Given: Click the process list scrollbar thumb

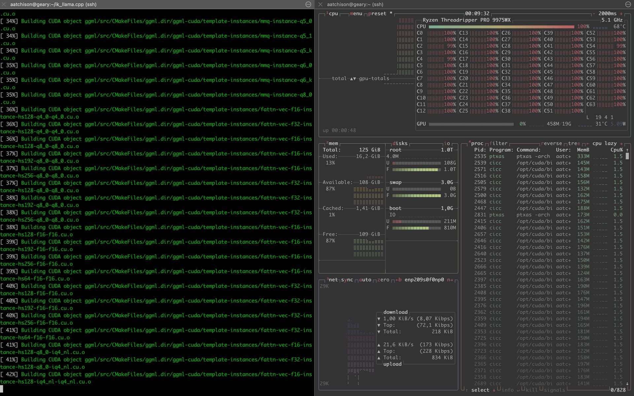Looking at the screenshot, I should tap(627, 156).
